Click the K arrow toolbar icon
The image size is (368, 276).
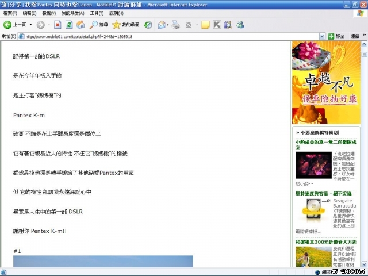[217, 25]
